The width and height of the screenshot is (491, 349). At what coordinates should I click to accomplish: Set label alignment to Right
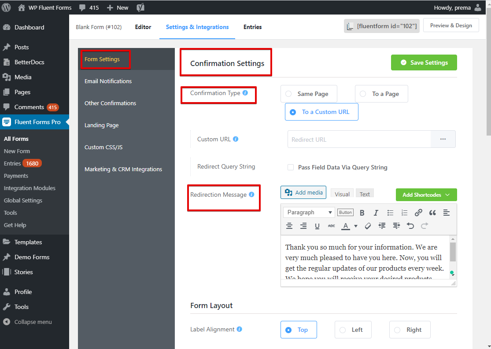point(410,330)
